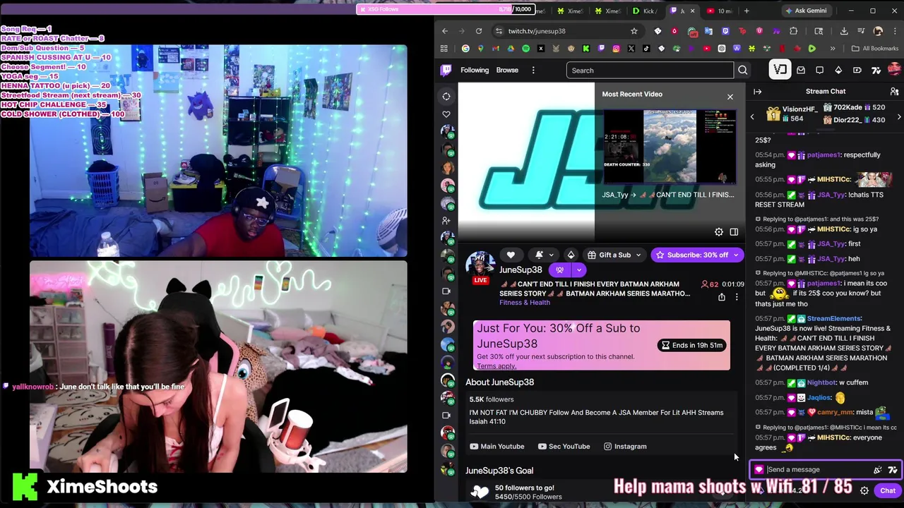Open the Browse tab
This screenshot has width=904, height=508.
(507, 70)
